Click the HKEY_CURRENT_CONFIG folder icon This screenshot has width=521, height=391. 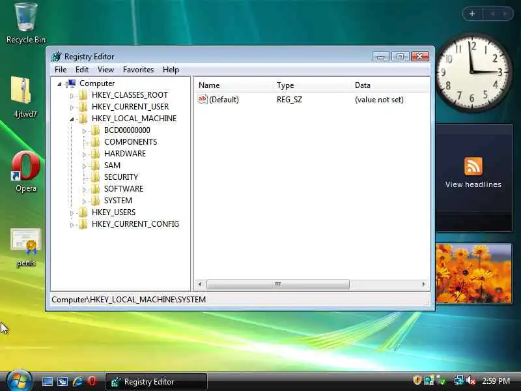(x=83, y=224)
